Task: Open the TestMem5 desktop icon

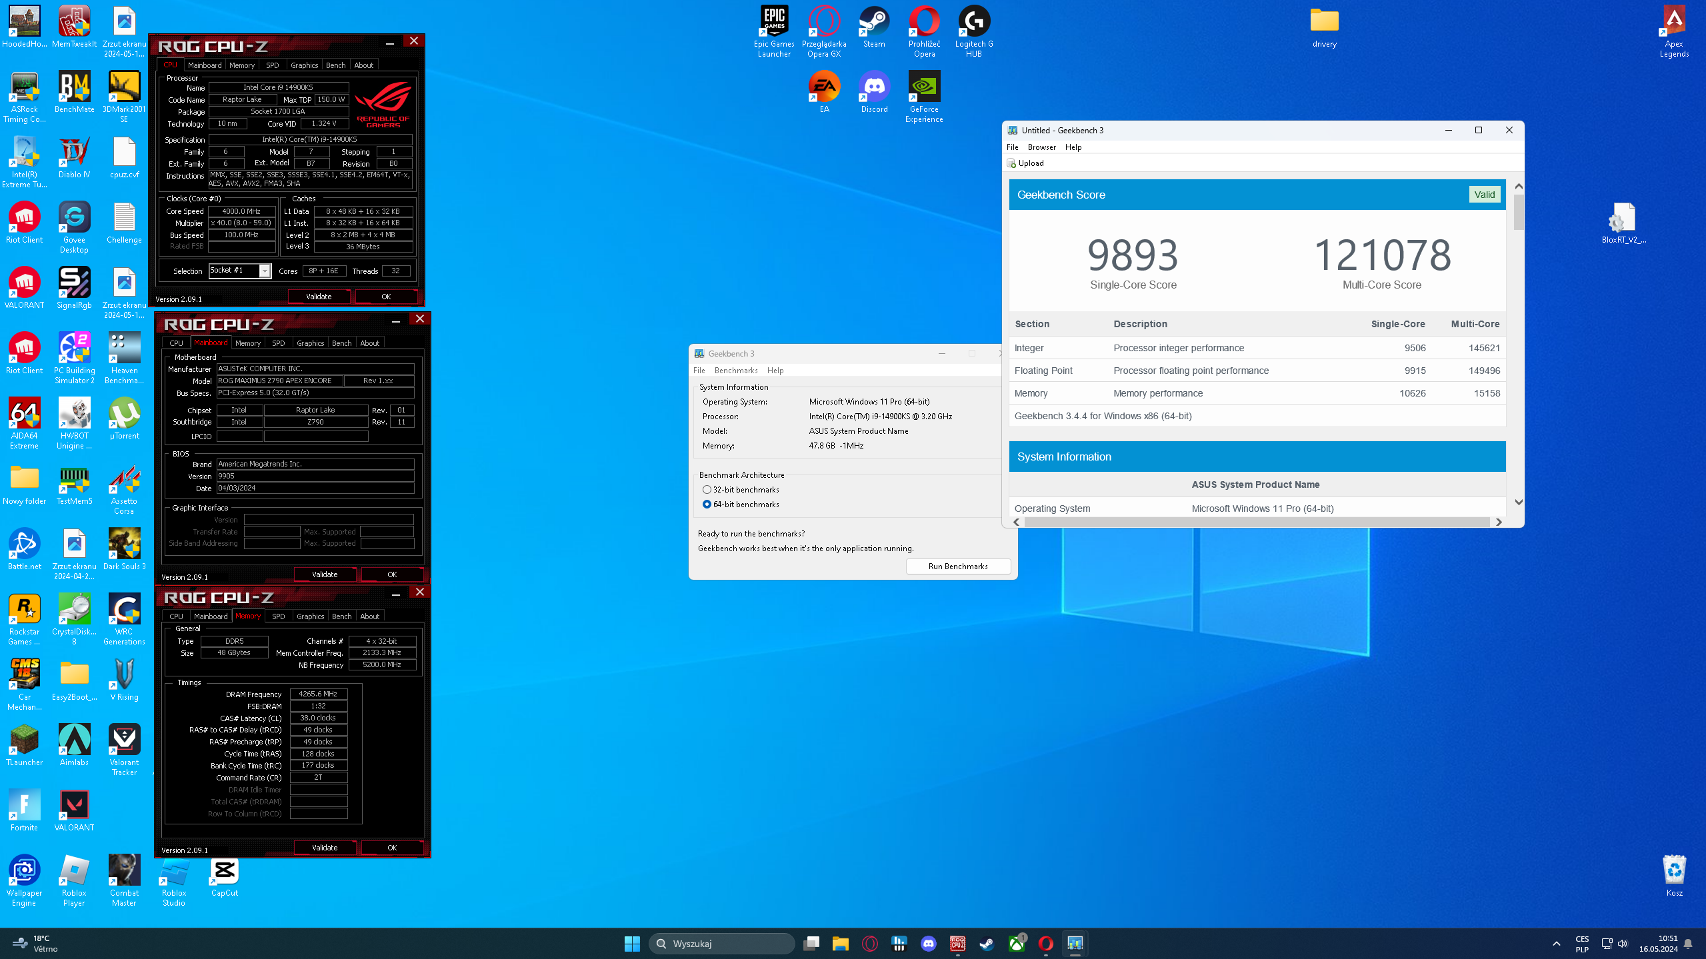Action: [74, 484]
